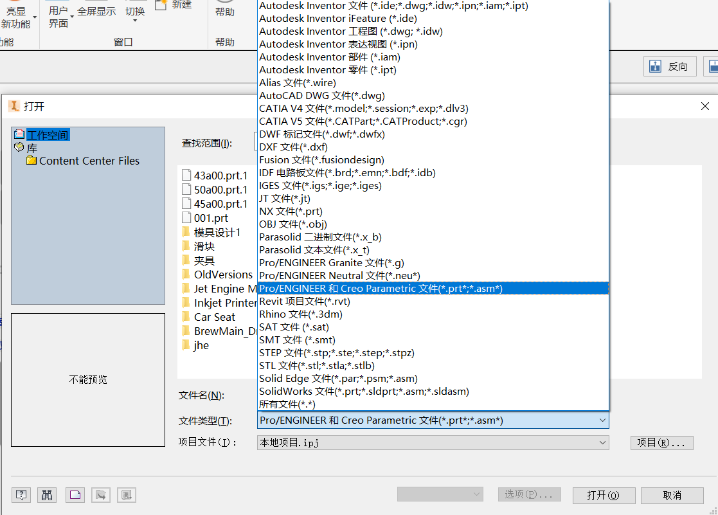Click the folder icon of 模具设计1

186,232
